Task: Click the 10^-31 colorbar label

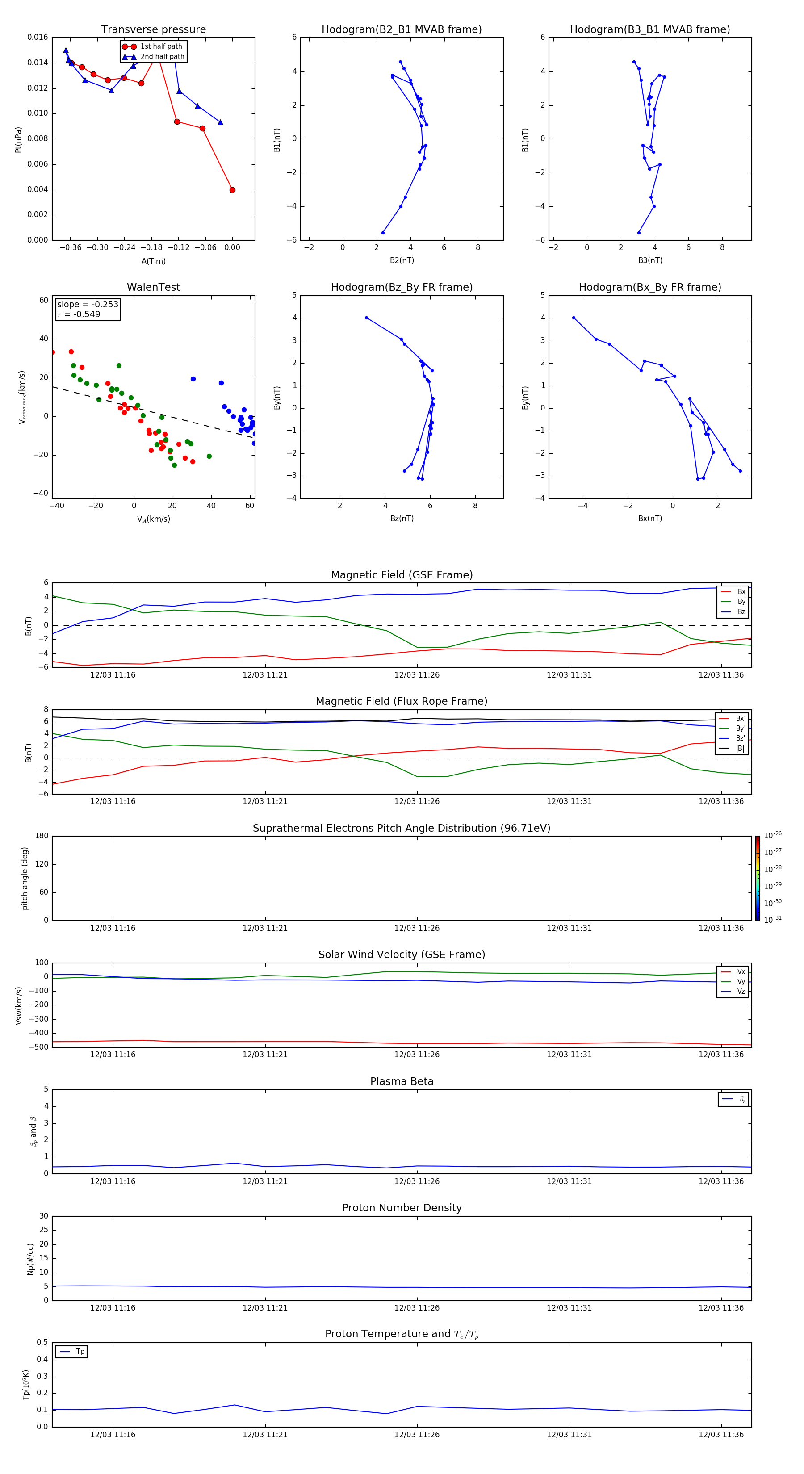Action: pyautogui.click(x=773, y=920)
